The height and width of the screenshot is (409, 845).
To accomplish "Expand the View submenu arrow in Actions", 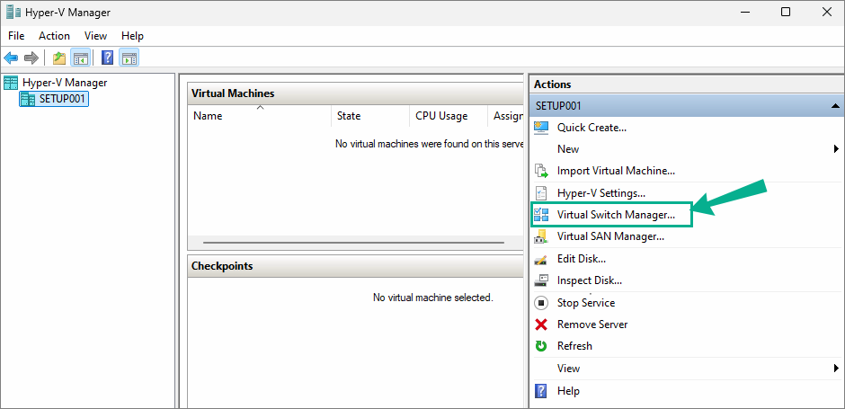I will pos(836,368).
